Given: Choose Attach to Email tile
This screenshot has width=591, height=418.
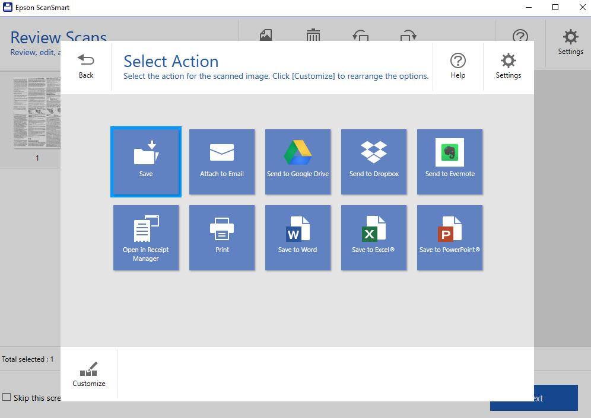Looking at the screenshot, I should [x=222, y=161].
